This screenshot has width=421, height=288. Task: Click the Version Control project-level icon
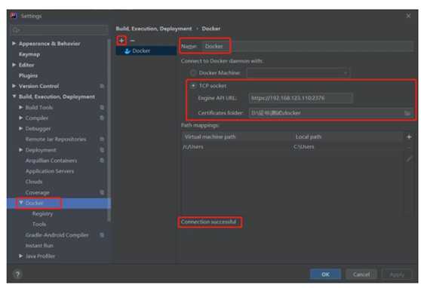102,86
